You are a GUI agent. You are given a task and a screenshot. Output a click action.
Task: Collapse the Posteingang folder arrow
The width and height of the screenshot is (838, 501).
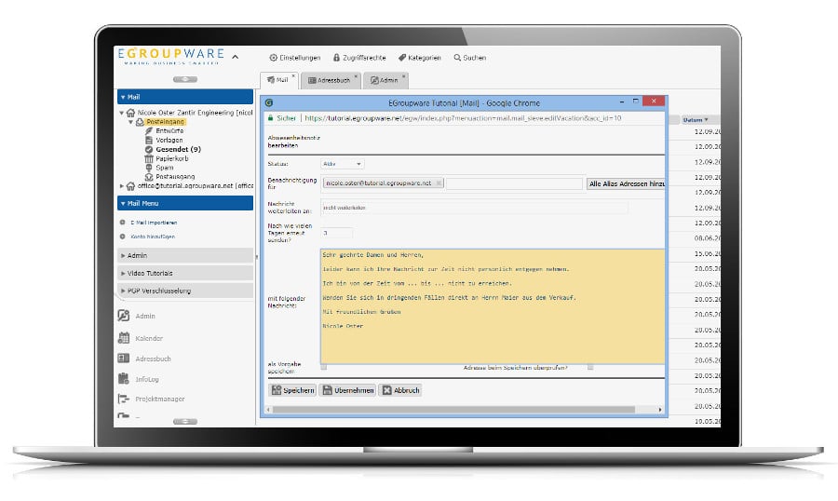130,122
